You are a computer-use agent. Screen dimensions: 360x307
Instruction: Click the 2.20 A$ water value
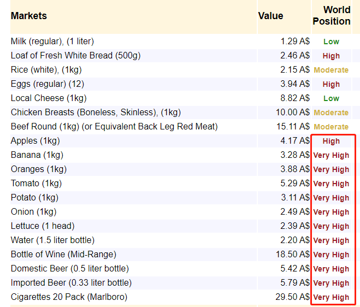(295, 240)
